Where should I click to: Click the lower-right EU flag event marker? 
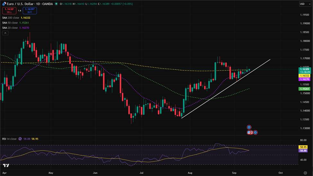(255, 132)
